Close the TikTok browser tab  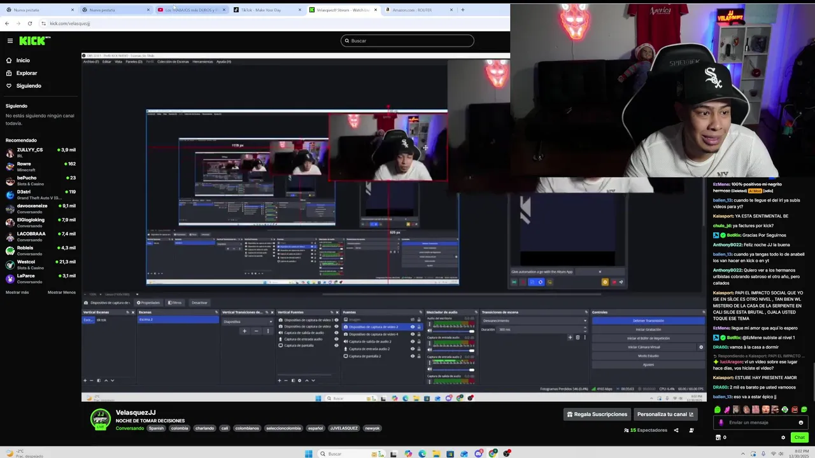[300, 10]
